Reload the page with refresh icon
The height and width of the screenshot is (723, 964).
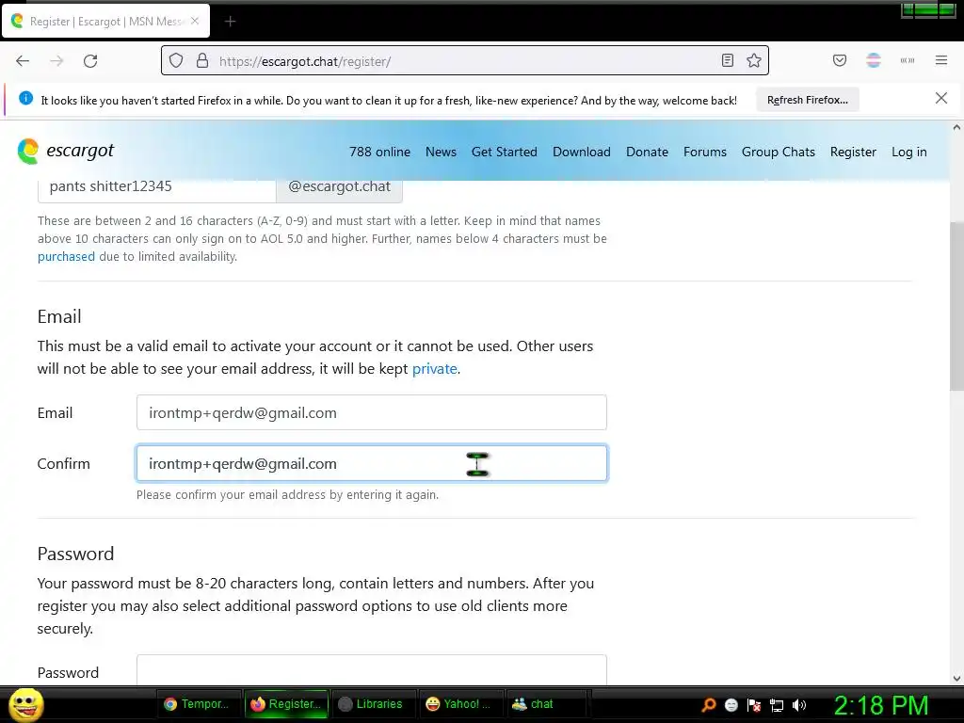point(90,61)
